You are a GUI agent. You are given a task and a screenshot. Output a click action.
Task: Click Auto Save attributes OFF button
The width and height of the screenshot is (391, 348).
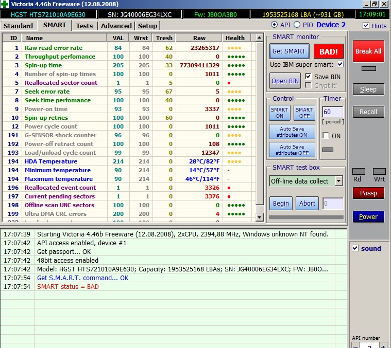point(292,150)
